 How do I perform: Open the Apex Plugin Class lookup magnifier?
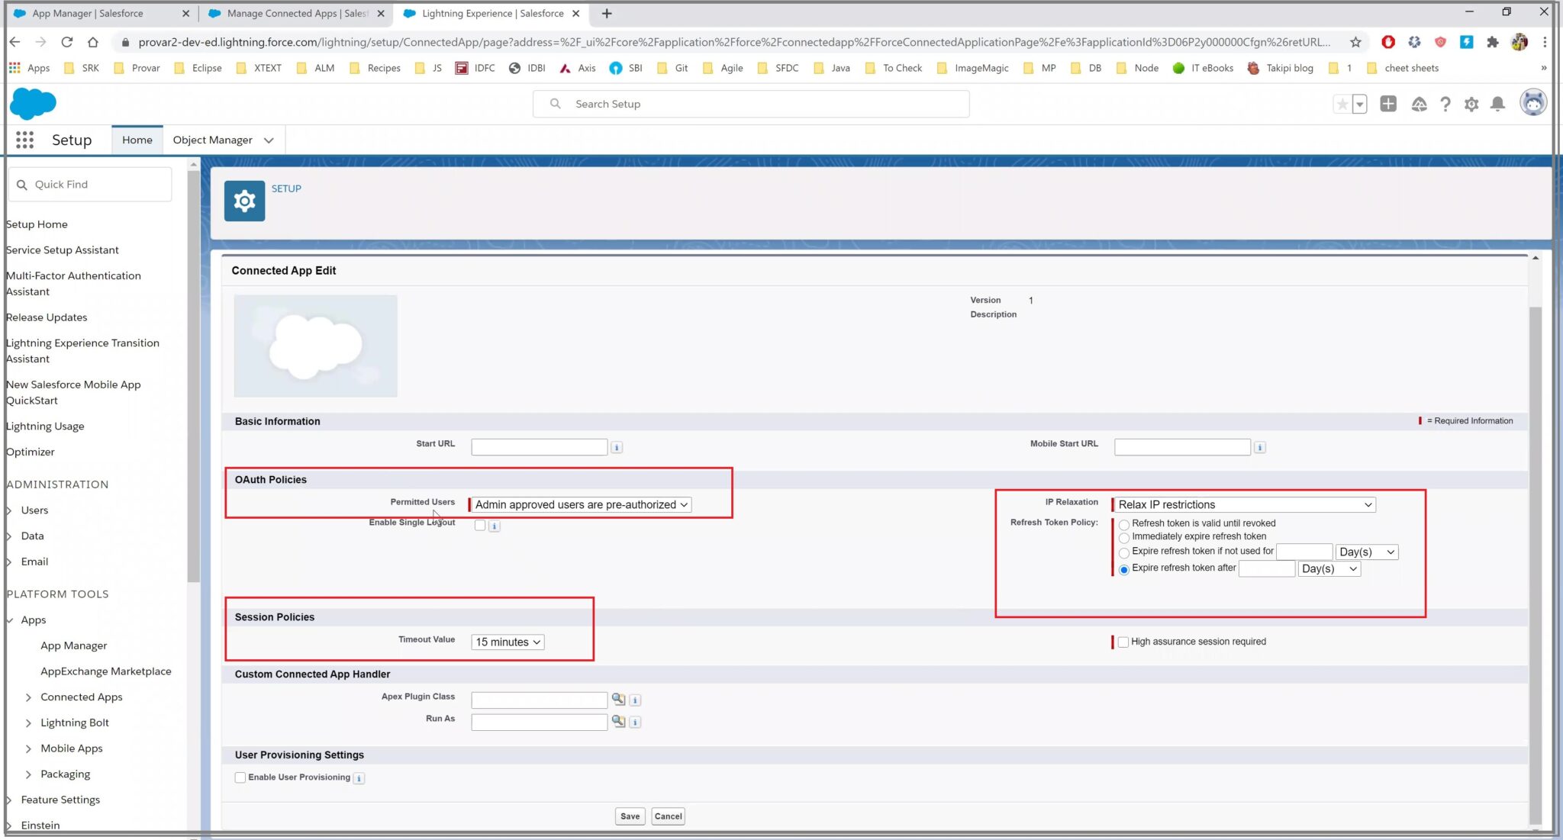tap(619, 700)
